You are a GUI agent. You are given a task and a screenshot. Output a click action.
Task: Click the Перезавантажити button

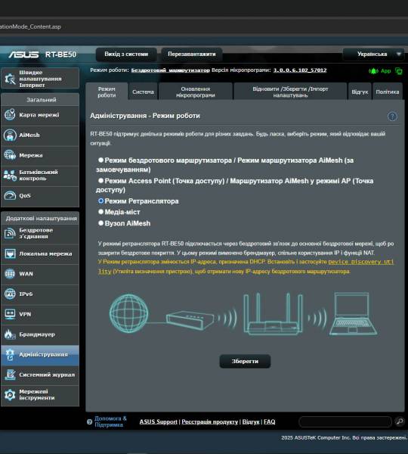192,54
